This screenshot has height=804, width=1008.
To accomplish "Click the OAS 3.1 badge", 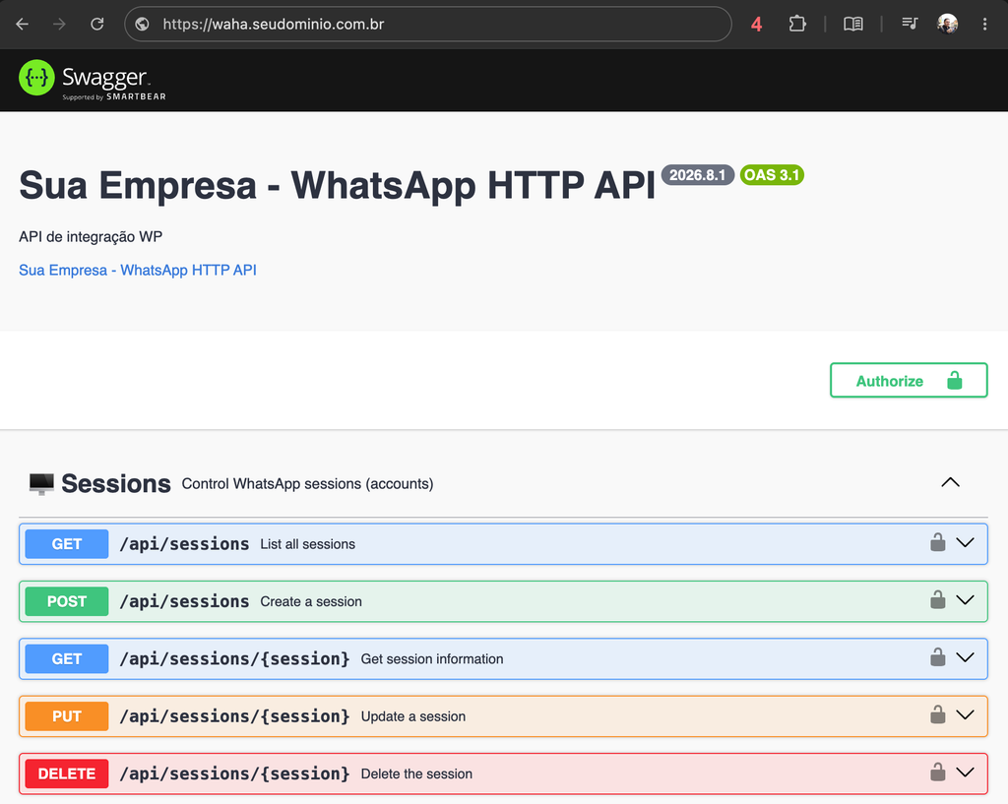I will pyautogui.click(x=772, y=175).
